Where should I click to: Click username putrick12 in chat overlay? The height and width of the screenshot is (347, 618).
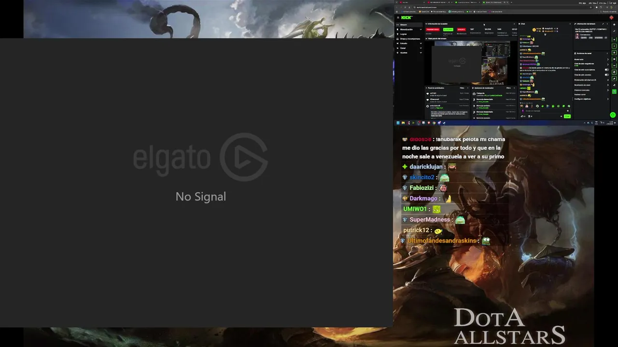point(416,230)
